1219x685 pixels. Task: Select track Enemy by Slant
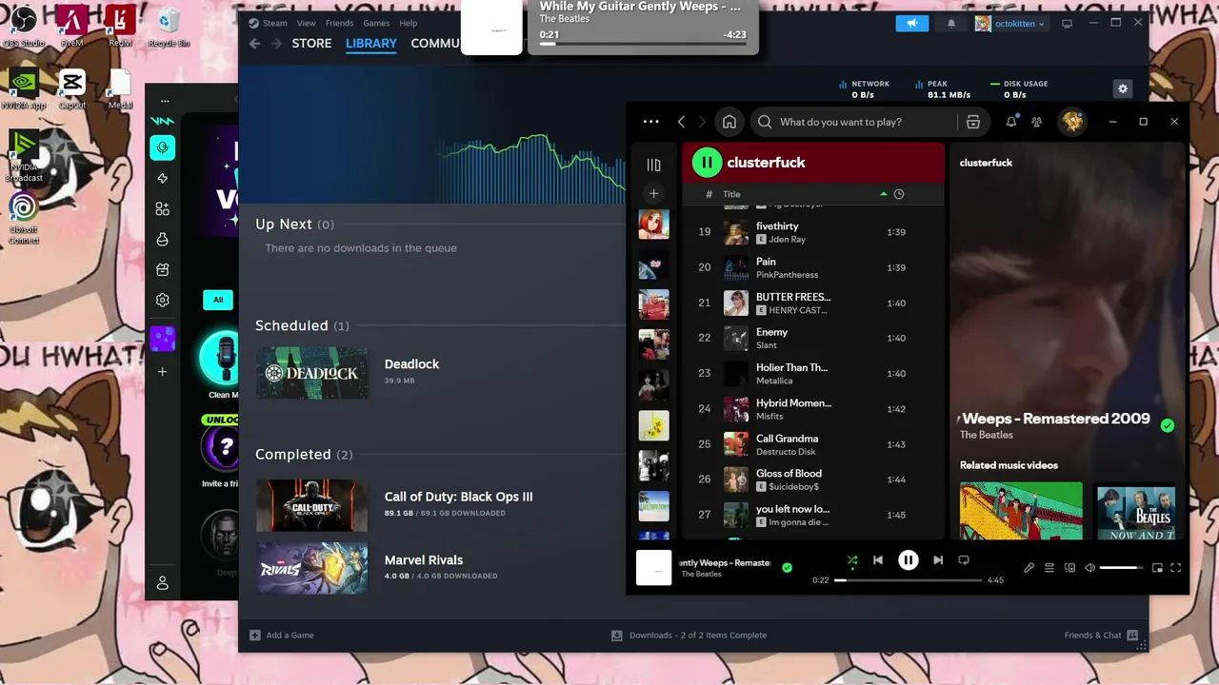pos(812,338)
